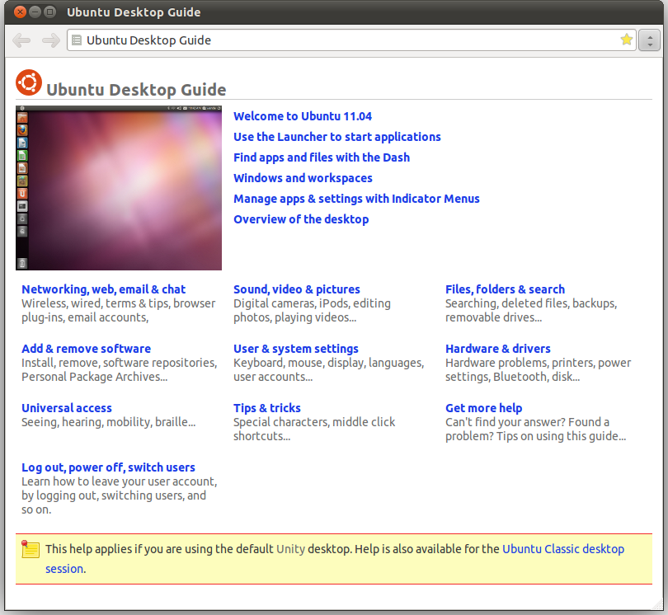Click the word 'Unity' in the note
Viewport: 668px width, 615px height.
coord(290,549)
